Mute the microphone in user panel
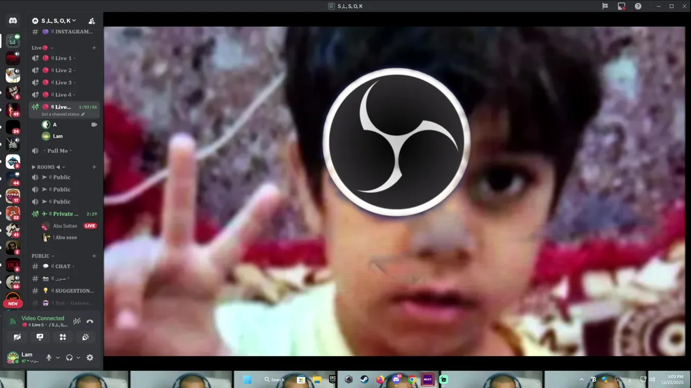This screenshot has height=388, width=691. coord(49,357)
